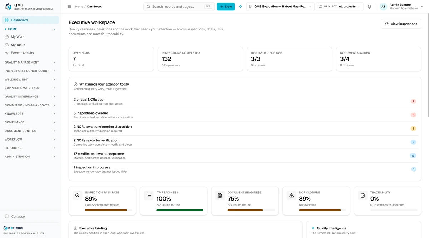Click the Executive briefing clipboard icon
Viewport: 429px width, 238px height.
[75, 228]
